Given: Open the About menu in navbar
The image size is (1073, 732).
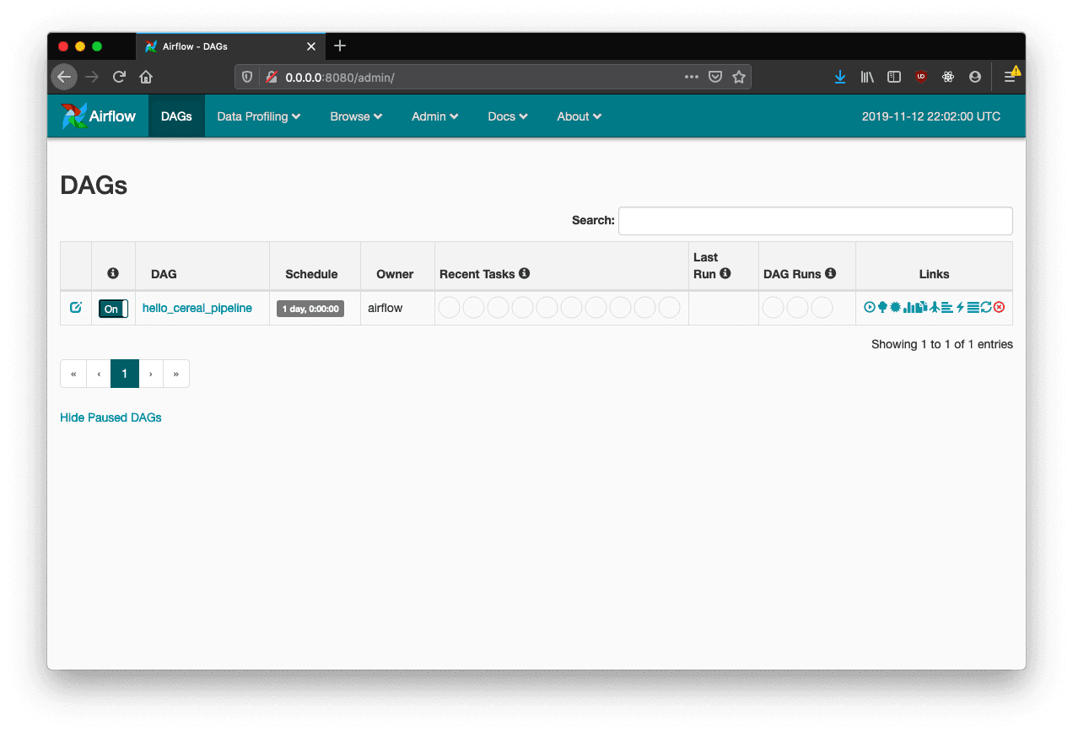Looking at the screenshot, I should (x=579, y=116).
